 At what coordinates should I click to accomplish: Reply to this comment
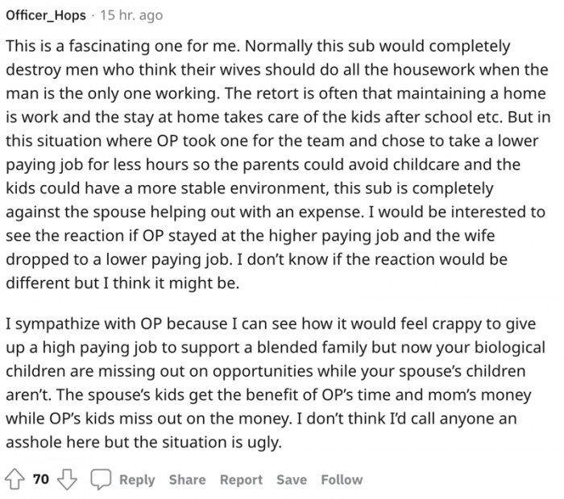point(136,480)
